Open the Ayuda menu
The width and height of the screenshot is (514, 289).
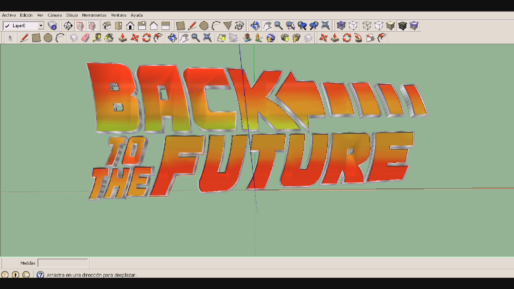pyautogui.click(x=137, y=15)
